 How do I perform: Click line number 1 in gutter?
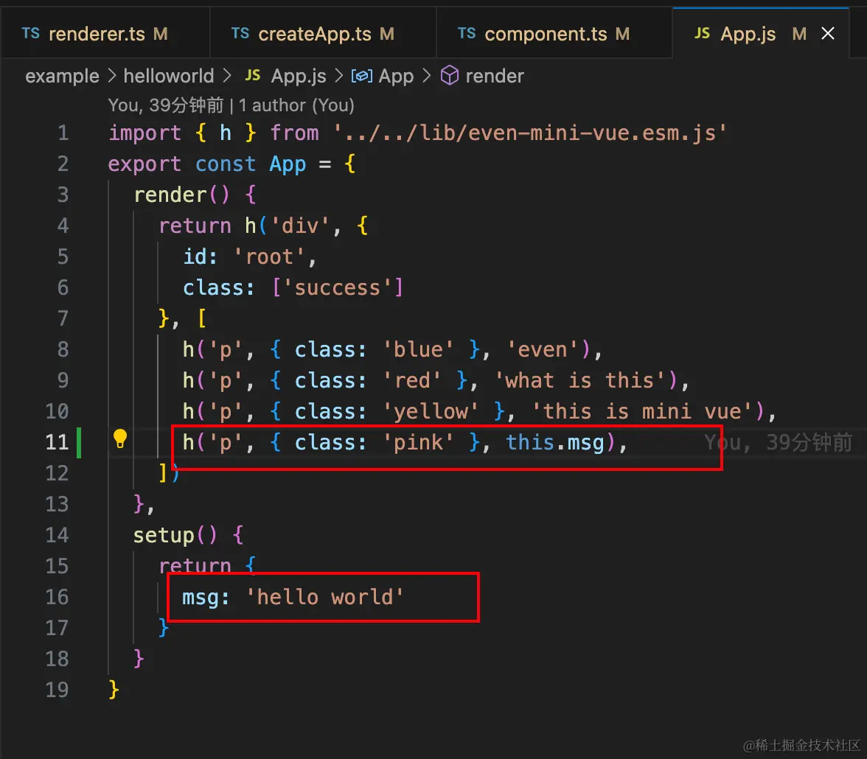pyautogui.click(x=63, y=133)
